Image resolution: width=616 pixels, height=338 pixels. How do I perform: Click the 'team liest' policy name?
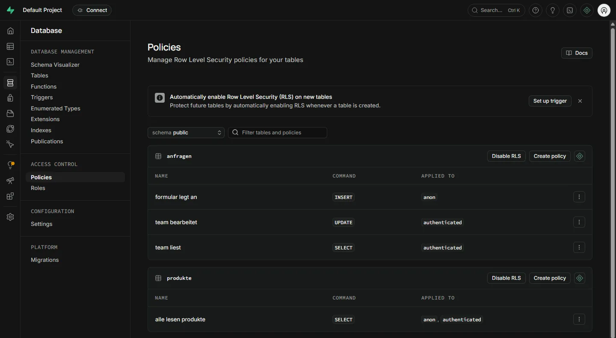point(168,247)
